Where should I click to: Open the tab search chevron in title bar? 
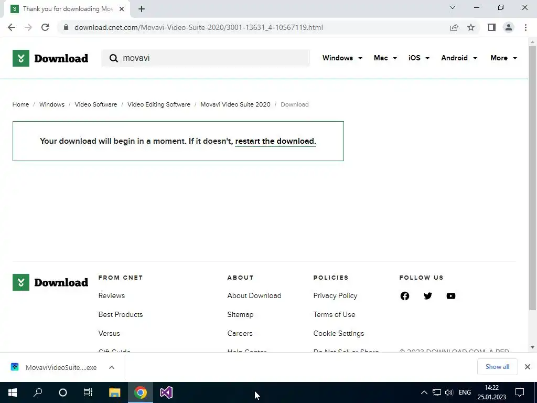click(453, 7)
